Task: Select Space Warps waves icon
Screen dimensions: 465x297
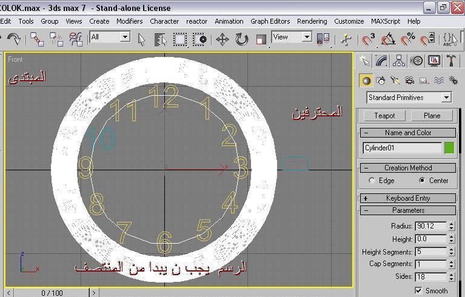Action: coord(439,81)
